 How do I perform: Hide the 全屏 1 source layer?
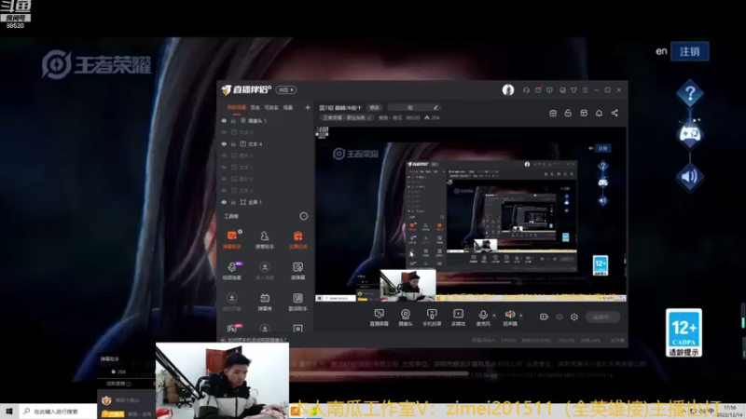click(224, 202)
